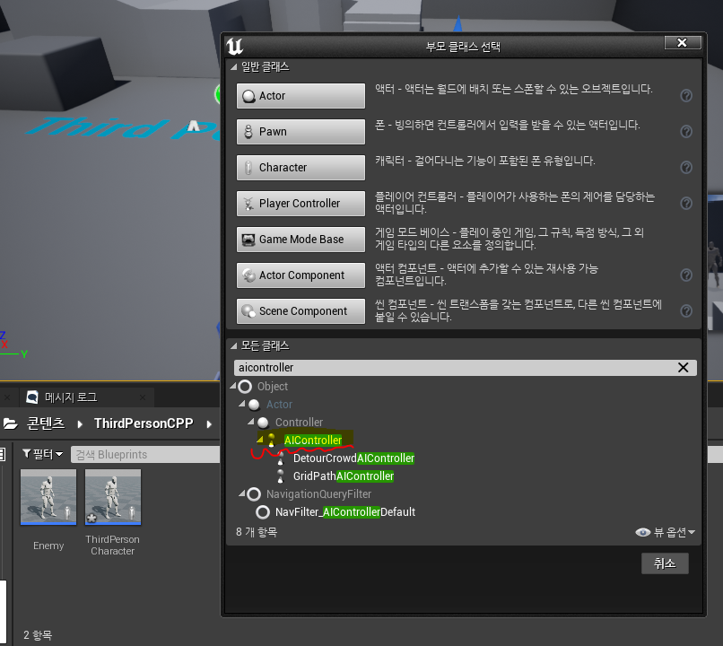Pick Actor Component parent class
The image size is (723, 646).
coord(301,275)
